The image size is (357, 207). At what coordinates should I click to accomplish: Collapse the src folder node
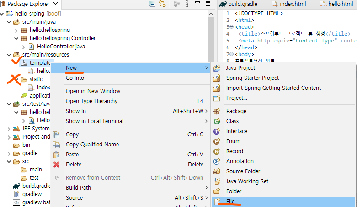[x=9, y=161]
